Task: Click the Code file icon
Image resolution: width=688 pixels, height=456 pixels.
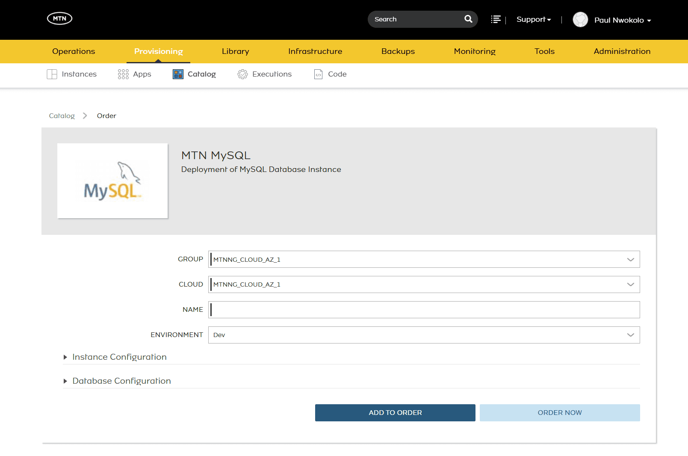Action: tap(318, 74)
